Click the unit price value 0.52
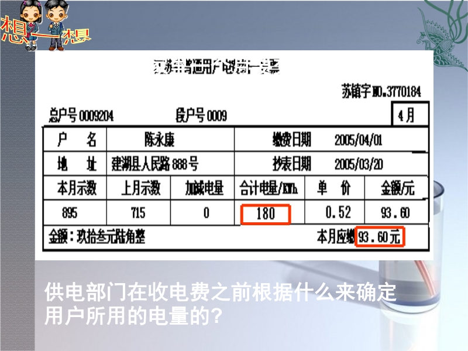The image size is (468, 351). [338, 211]
